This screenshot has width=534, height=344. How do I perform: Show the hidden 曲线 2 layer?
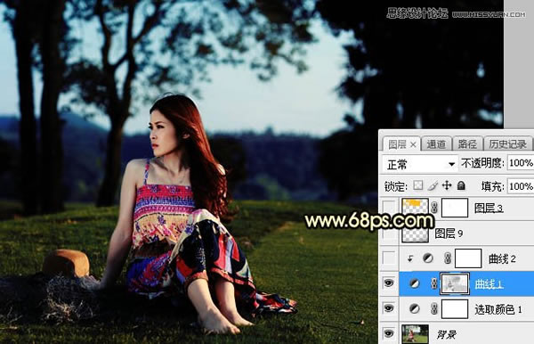(389, 258)
